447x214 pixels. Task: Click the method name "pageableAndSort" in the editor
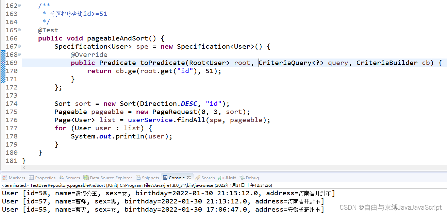coord(118,38)
